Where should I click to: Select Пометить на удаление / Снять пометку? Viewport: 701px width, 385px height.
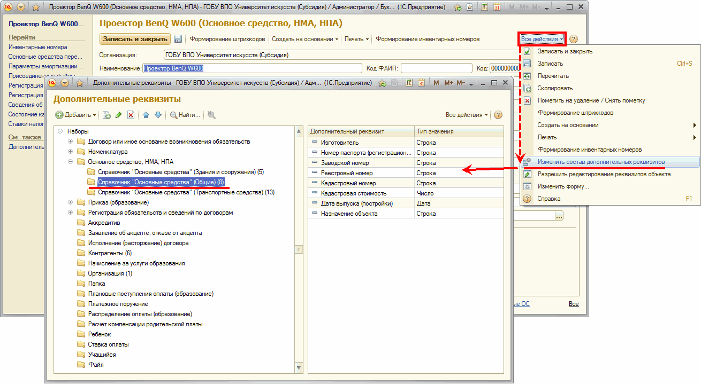[609, 100]
